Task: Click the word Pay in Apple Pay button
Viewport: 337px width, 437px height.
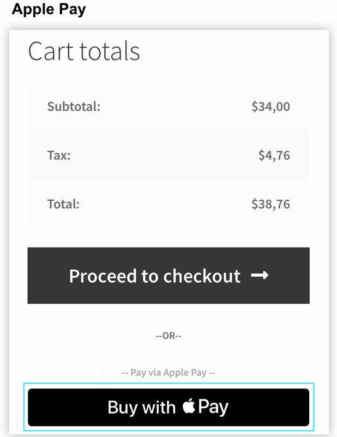Action: pyautogui.click(x=213, y=408)
